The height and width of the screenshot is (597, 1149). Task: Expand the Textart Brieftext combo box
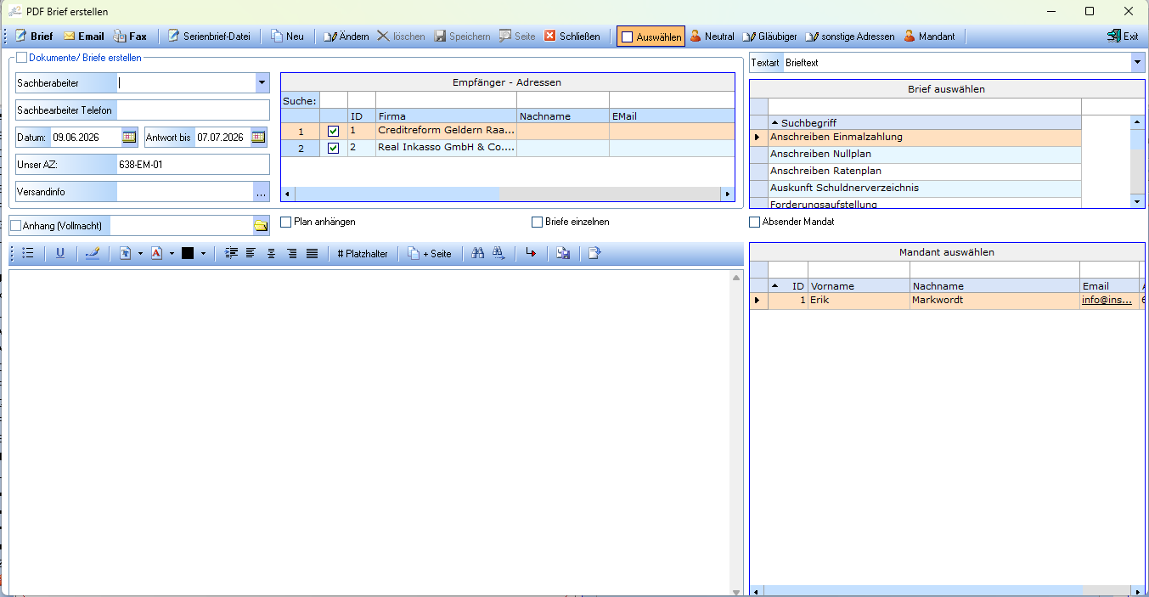[1138, 63]
